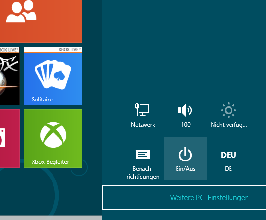Open the pinball Xbox Live game tile
266x220 pixels.
10,76
